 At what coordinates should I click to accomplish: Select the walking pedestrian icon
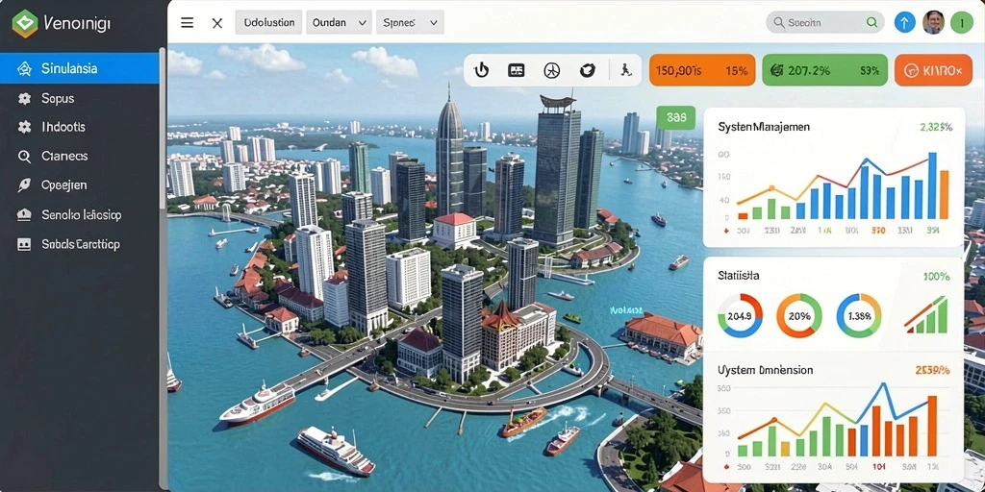click(x=625, y=70)
